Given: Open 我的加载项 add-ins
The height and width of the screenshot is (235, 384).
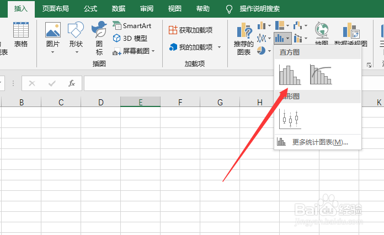Looking at the screenshot, I should pyautogui.click(x=191, y=47).
